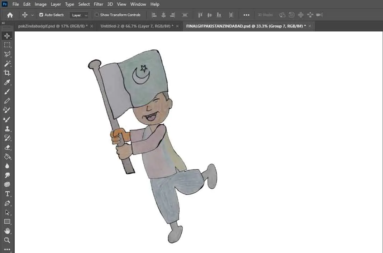Close the pakZindabadgif.psd tab
This screenshot has width=383, height=253.
pos(92,26)
